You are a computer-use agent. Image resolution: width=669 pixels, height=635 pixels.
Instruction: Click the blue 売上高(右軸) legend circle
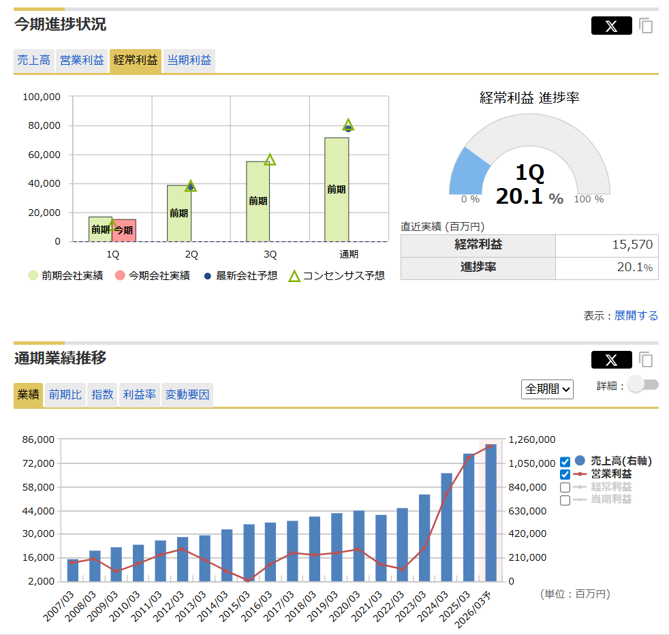[580, 461]
